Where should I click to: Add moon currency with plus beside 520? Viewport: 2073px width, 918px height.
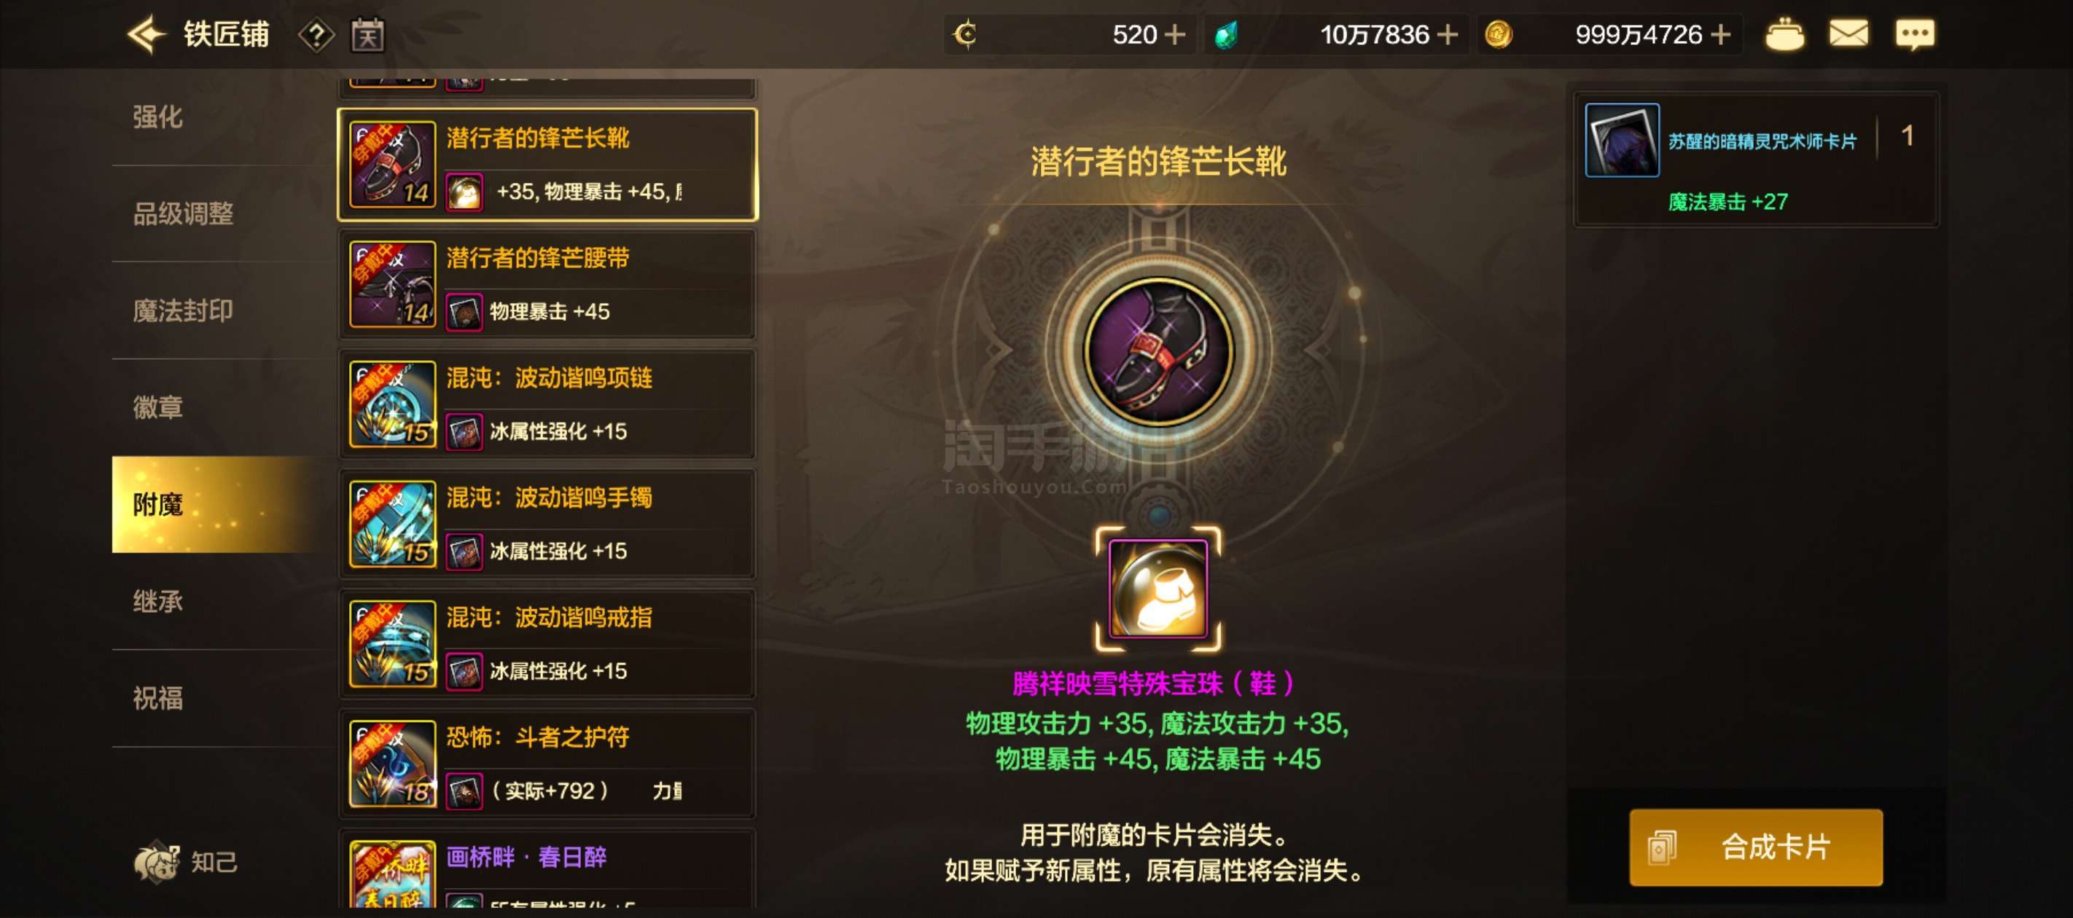coord(1175,34)
